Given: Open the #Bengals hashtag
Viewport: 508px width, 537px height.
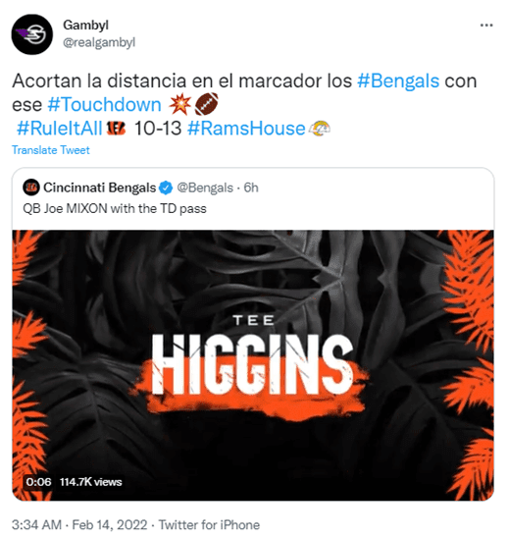Looking at the screenshot, I should pyautogui.click(x=398, y=81).
